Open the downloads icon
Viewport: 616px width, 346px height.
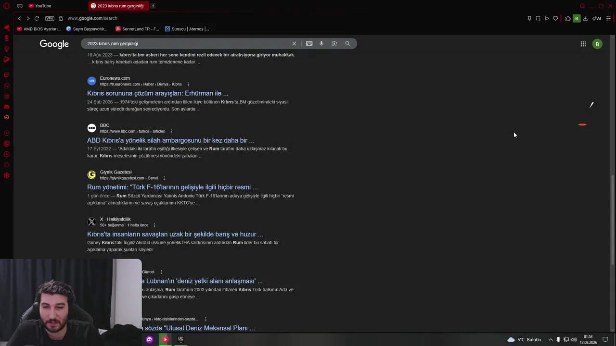coord(585,18)
